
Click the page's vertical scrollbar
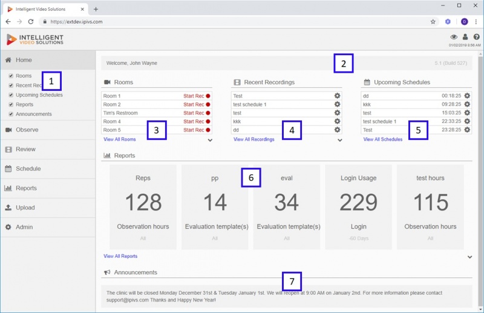point(480,182)
